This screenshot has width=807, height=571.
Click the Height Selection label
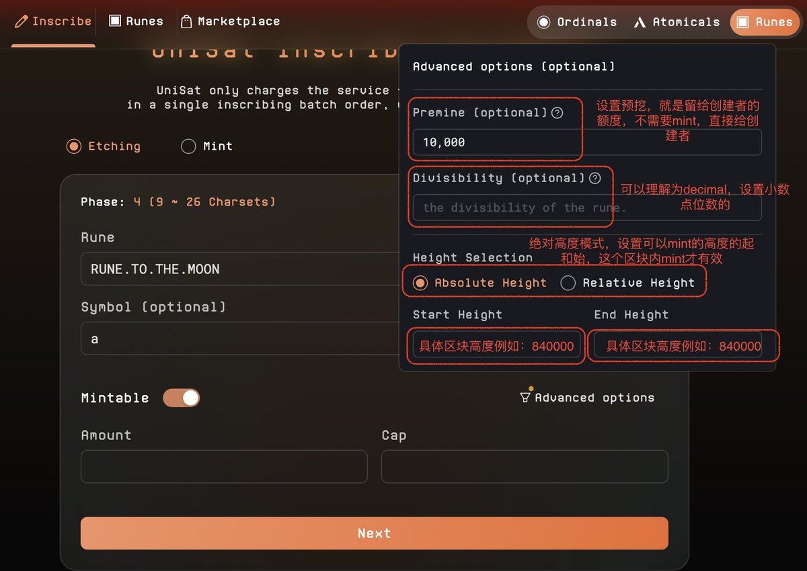[473, 258]
